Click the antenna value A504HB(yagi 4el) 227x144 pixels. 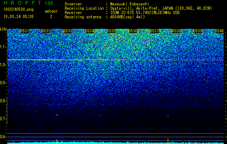[127, 17]
